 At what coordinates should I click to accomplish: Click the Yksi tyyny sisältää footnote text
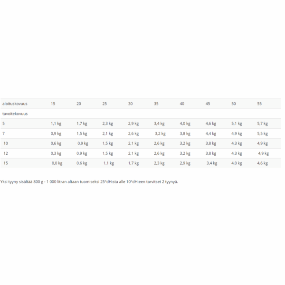coord(89,182)
